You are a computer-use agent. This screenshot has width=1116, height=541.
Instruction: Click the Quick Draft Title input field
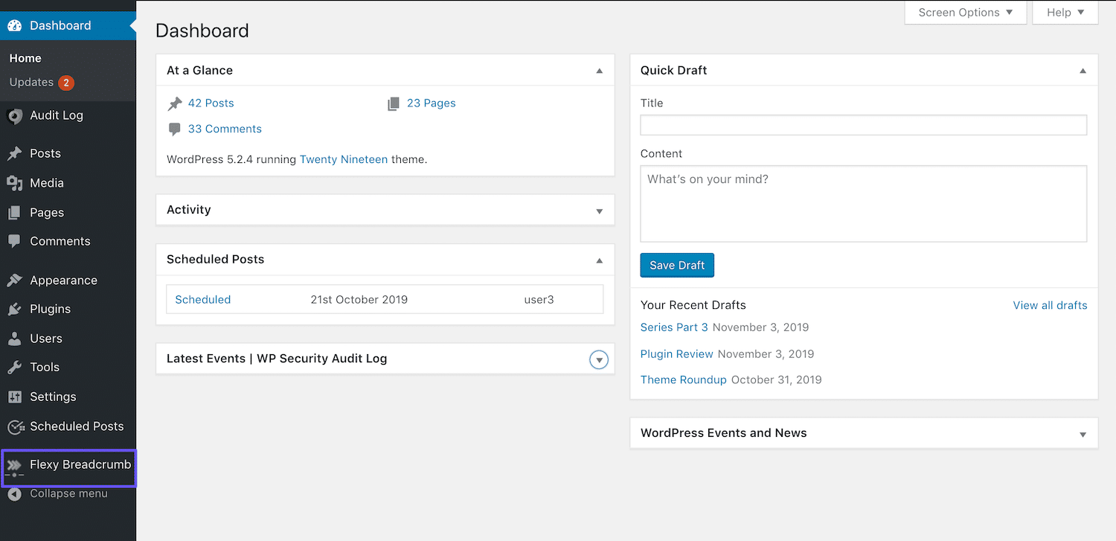pos(863,124)
